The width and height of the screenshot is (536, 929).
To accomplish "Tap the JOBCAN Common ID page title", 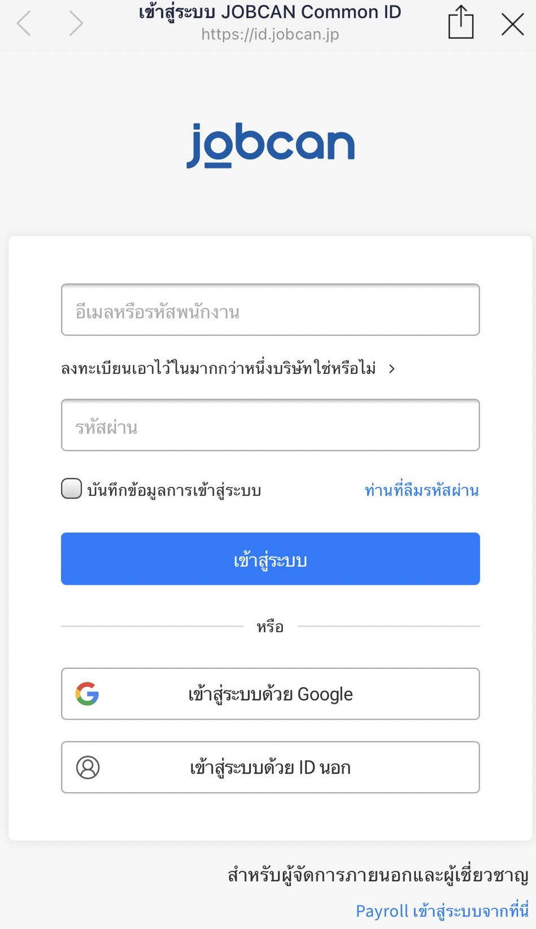I will tap(270, 12).
